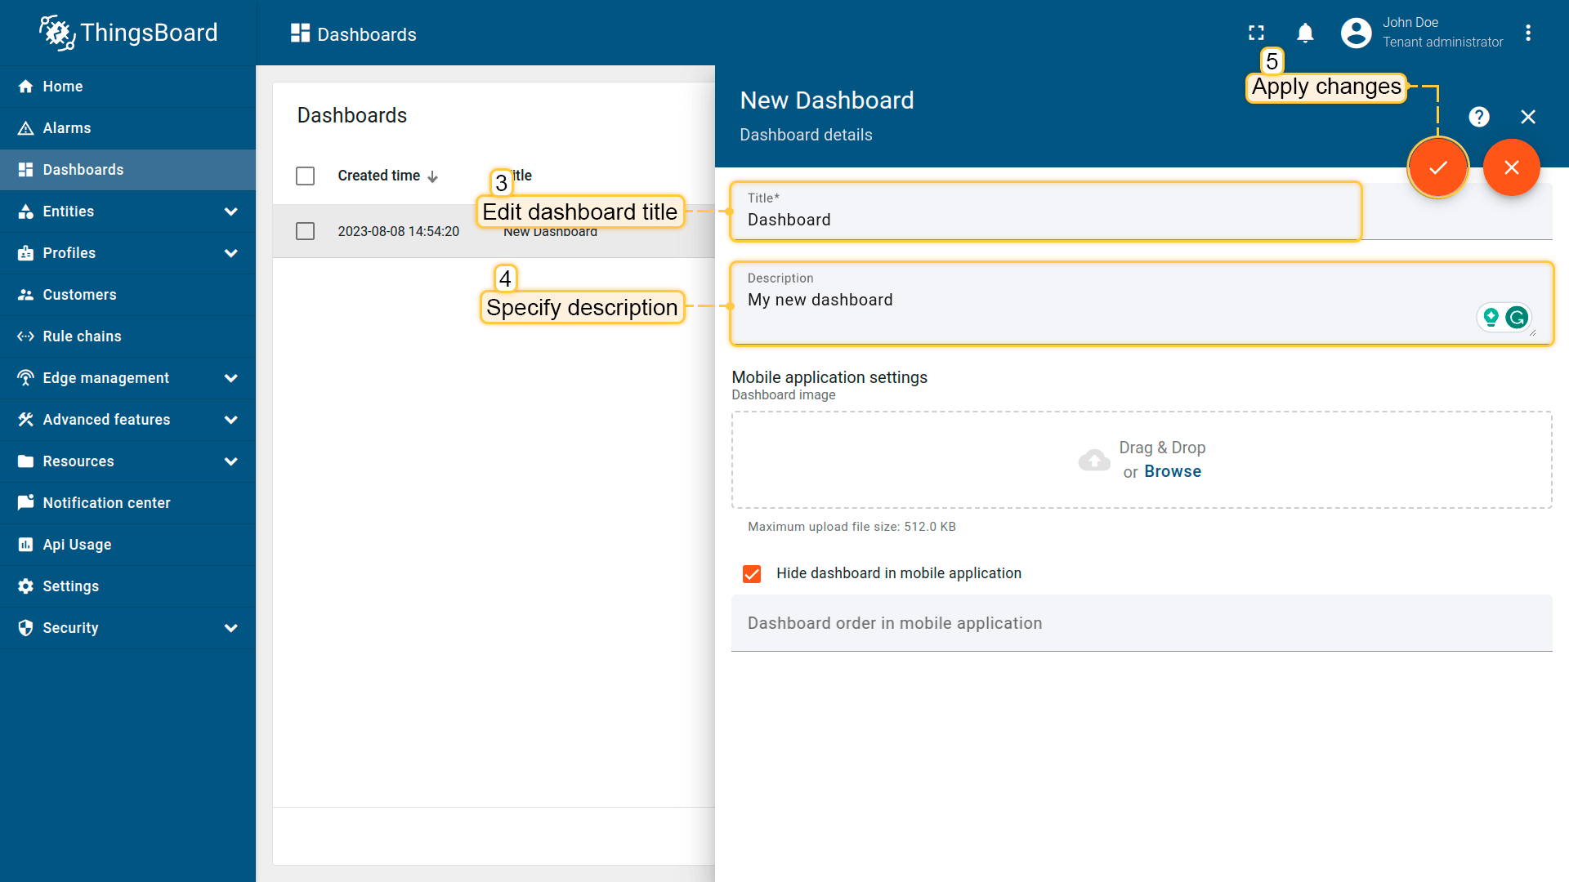Click the Grammarly icon in description field
The image size is (1569, 882).
(x=1517, y=317)
